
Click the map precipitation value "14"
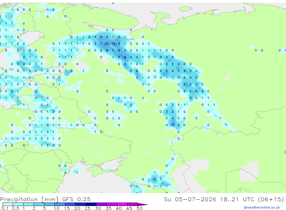point(113,44)
